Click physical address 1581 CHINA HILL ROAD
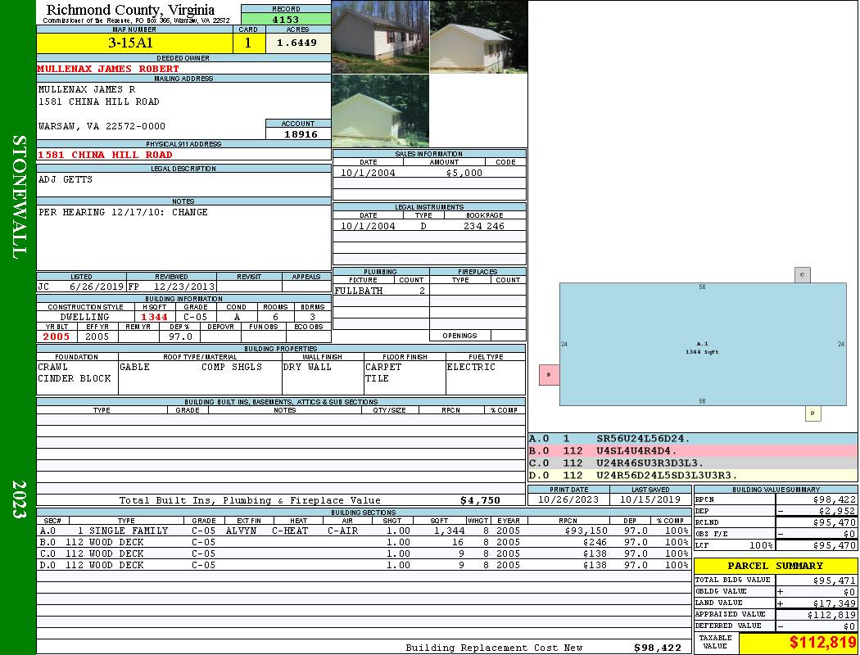This screenshot has height=655, width=860. coord(105,155)
